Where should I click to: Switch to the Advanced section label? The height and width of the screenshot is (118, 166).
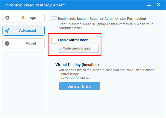coord(27,31)
